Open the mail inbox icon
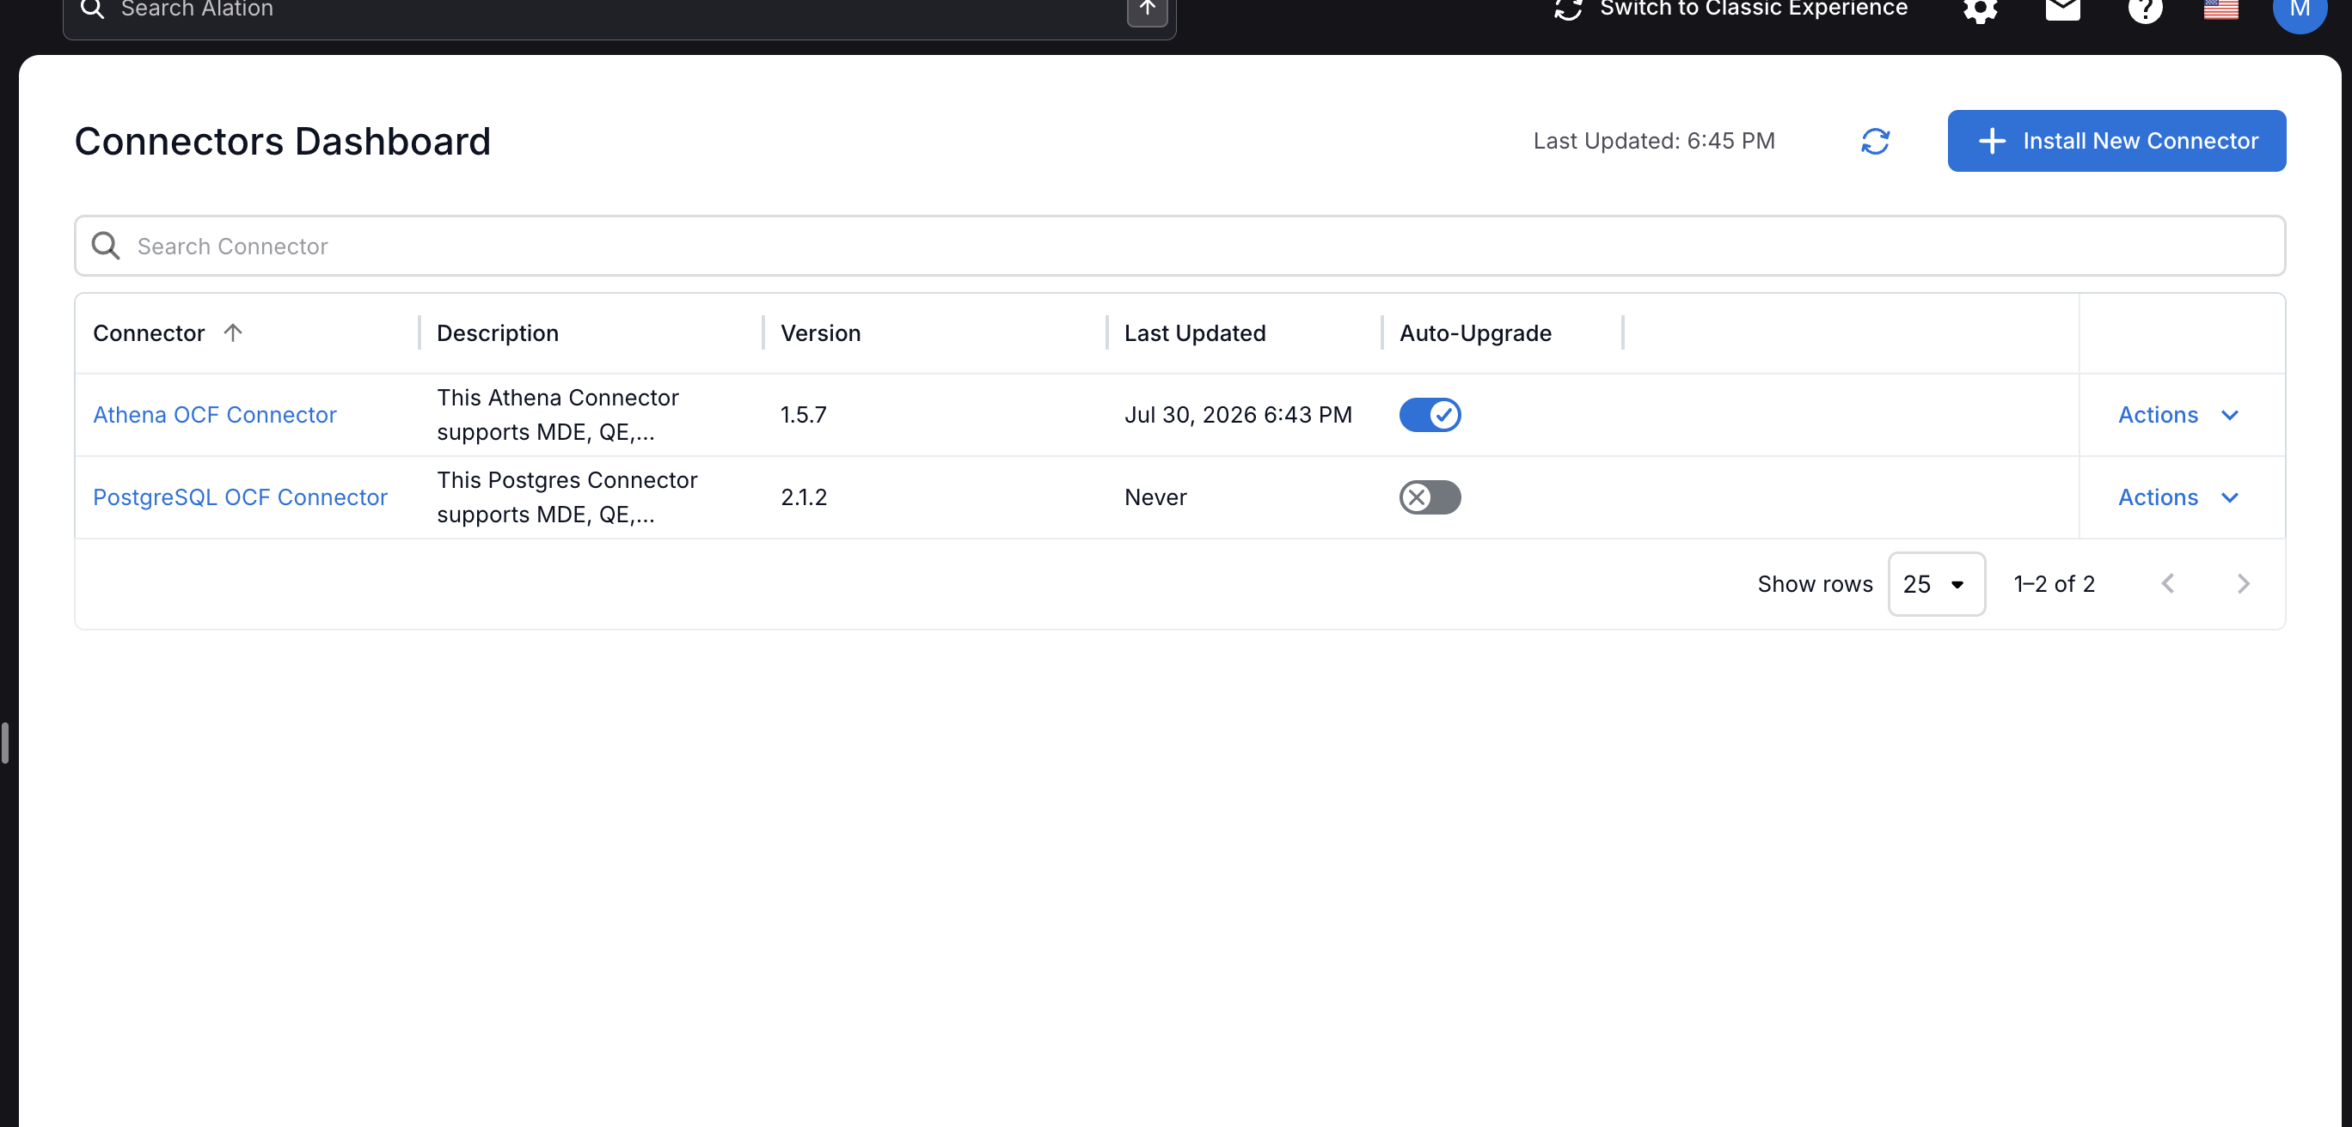2352x1127 pixels. [2062, 9]
